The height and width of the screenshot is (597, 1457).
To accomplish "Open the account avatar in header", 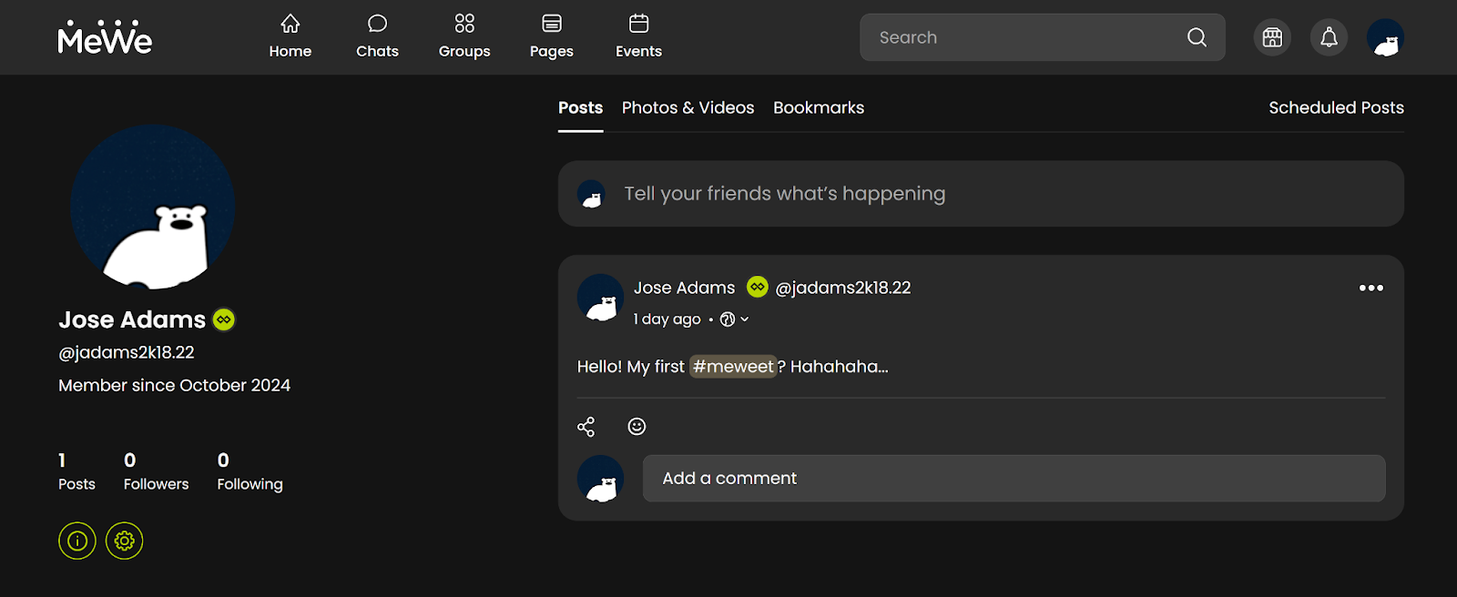I will pyautogui.click(x=1385, y=37).
